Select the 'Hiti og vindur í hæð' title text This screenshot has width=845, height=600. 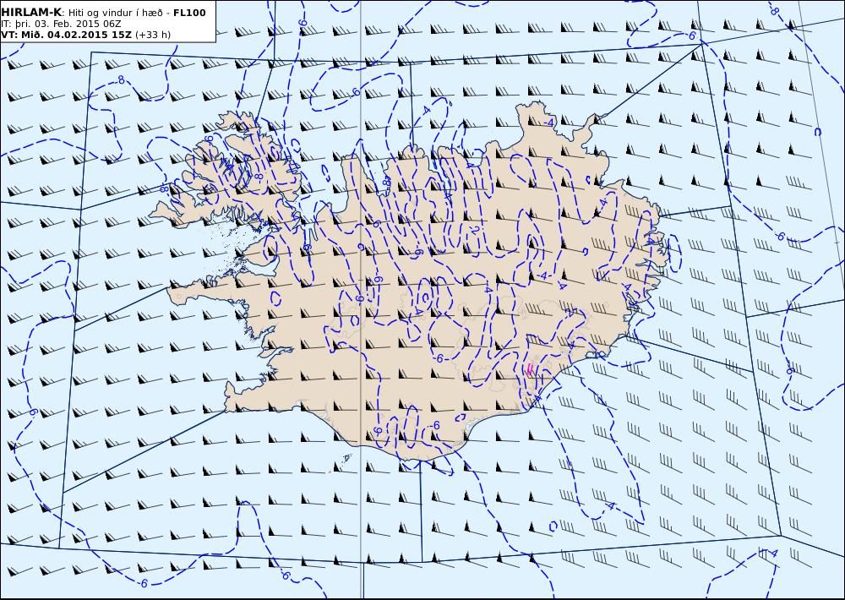click(x=115, y=13)
